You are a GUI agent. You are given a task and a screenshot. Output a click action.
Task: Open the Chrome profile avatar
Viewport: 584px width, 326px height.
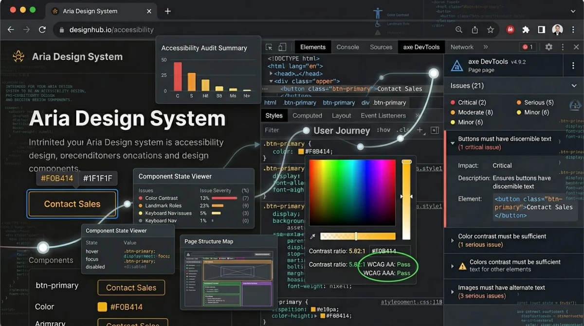[558, 30]
